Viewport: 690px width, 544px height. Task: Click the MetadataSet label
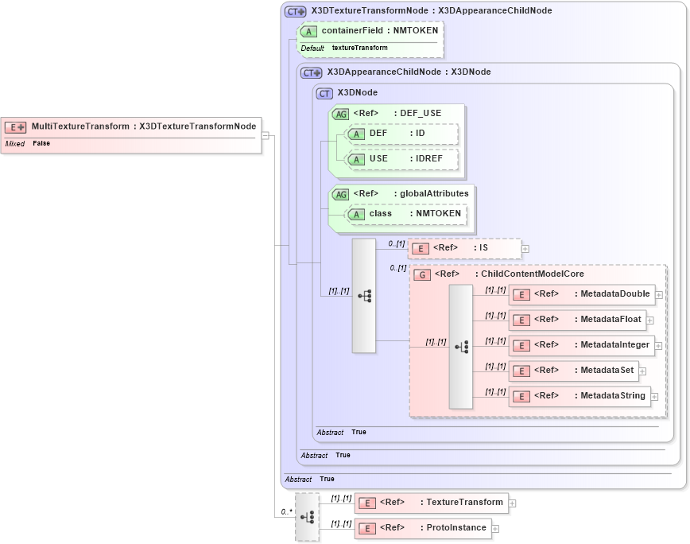coord(607,370)
